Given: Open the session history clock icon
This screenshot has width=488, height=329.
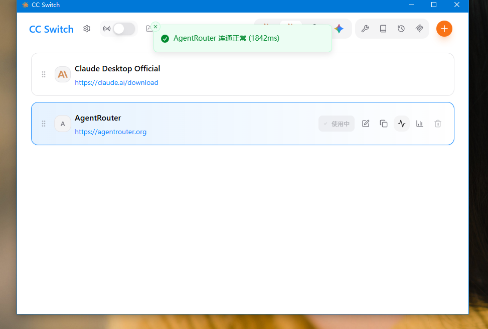Looking at the screenshot, I should click(401, 29).
